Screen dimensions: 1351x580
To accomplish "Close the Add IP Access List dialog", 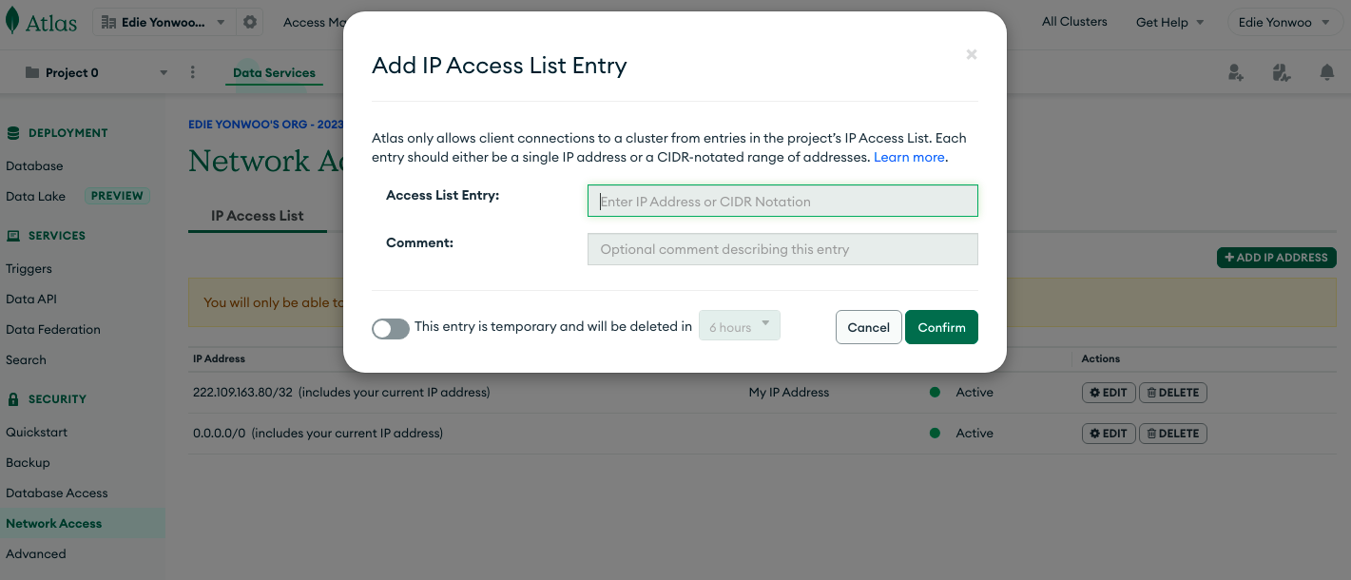I will (x=972, y=55).
